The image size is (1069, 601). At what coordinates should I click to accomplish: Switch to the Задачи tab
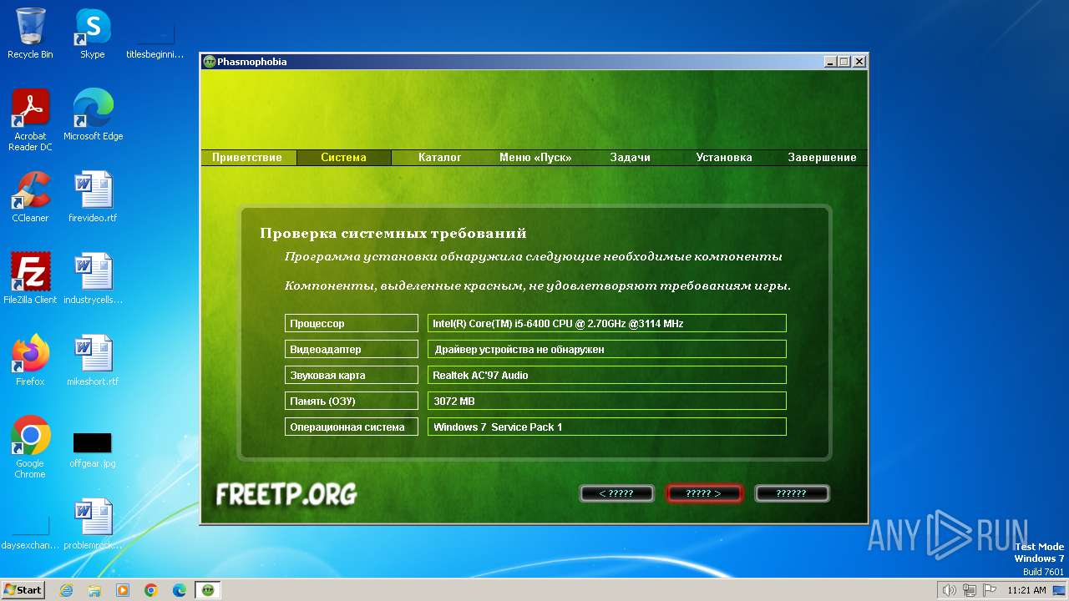(630, 157)
